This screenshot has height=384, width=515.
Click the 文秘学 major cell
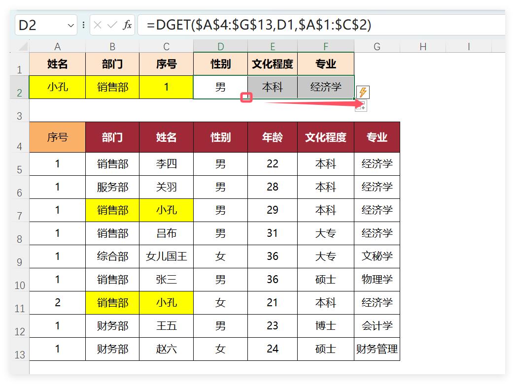(x=377, y=256)
